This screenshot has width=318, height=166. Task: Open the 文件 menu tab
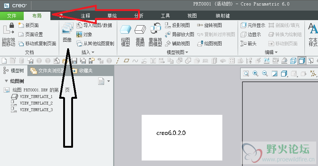(x=12, y=16)
